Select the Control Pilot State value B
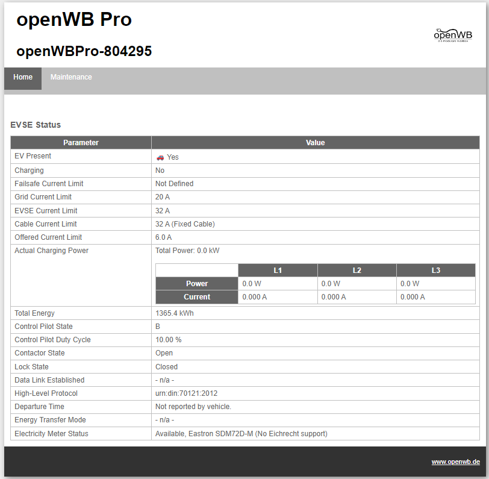 (158, 327)
